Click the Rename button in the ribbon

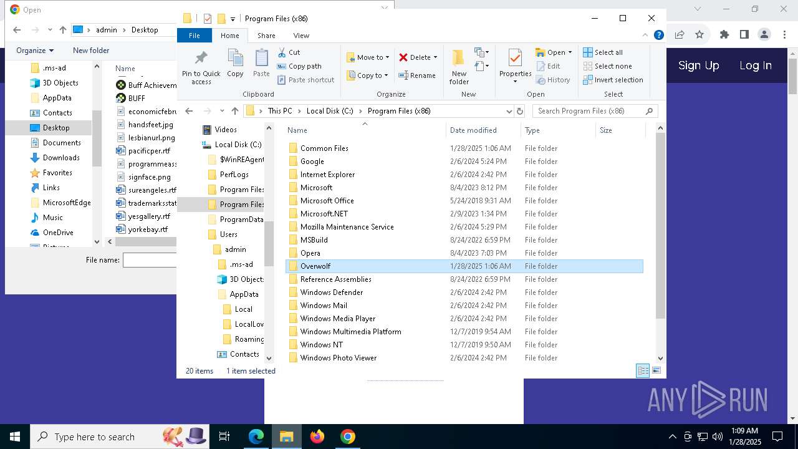[417, 75]
